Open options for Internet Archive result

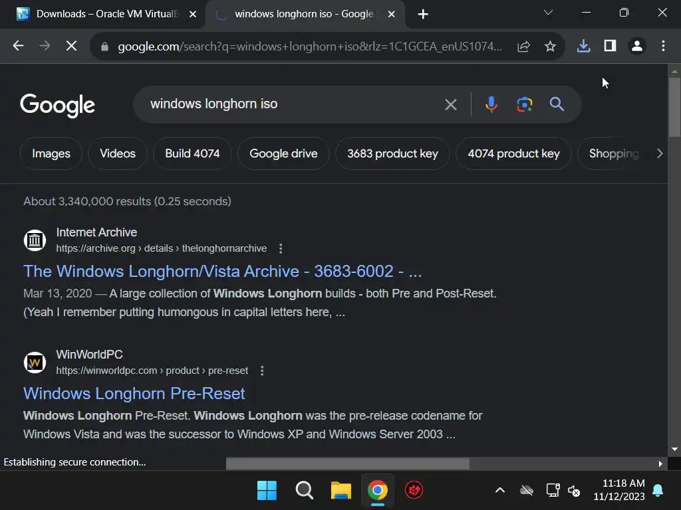pos(281,248)
